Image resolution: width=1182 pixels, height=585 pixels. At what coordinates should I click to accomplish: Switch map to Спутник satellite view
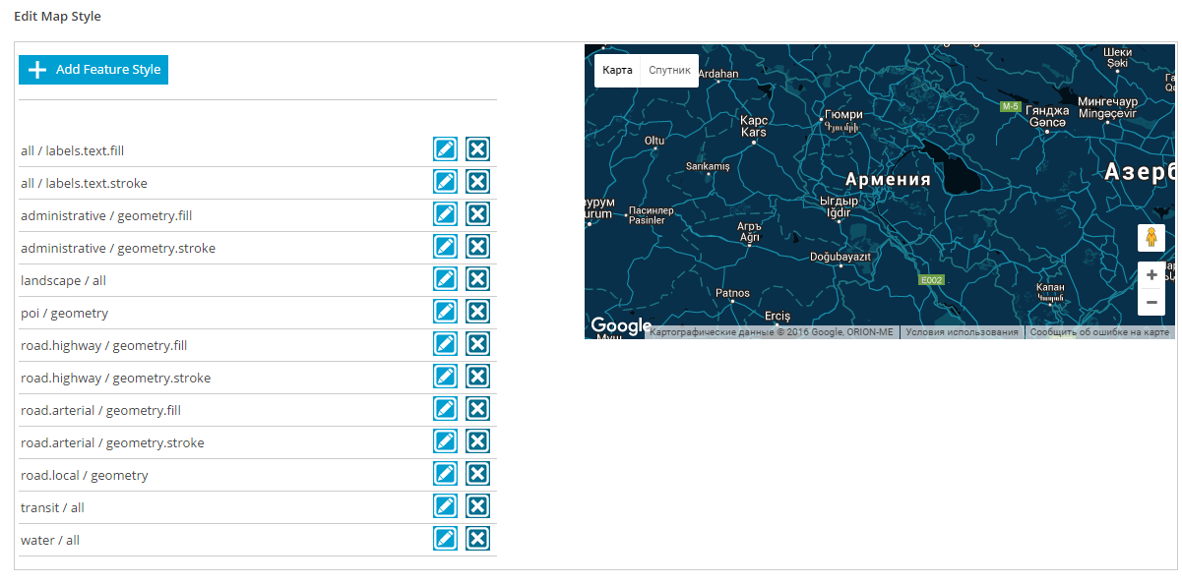click(x=669, y=71)
